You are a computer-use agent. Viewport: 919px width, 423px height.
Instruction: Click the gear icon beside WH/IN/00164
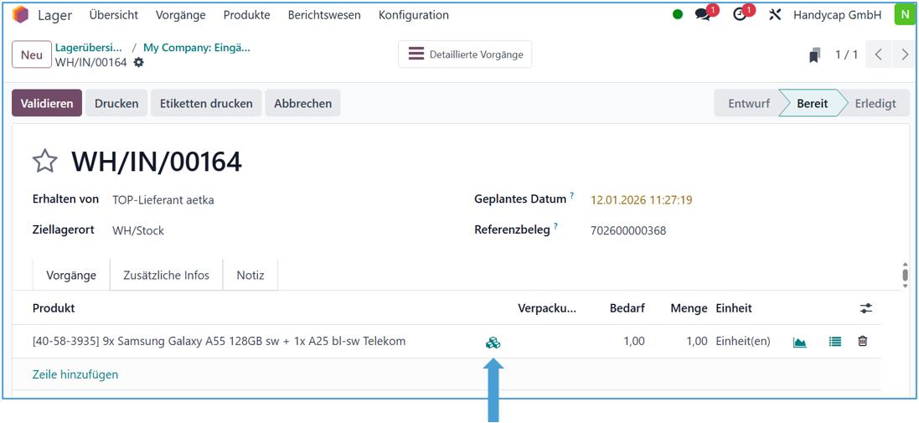[x=139, y=63]
